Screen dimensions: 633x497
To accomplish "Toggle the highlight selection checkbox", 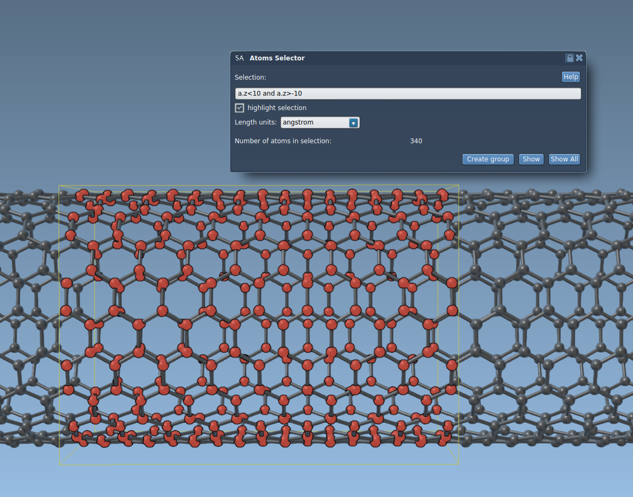I will tap(240, 108).
